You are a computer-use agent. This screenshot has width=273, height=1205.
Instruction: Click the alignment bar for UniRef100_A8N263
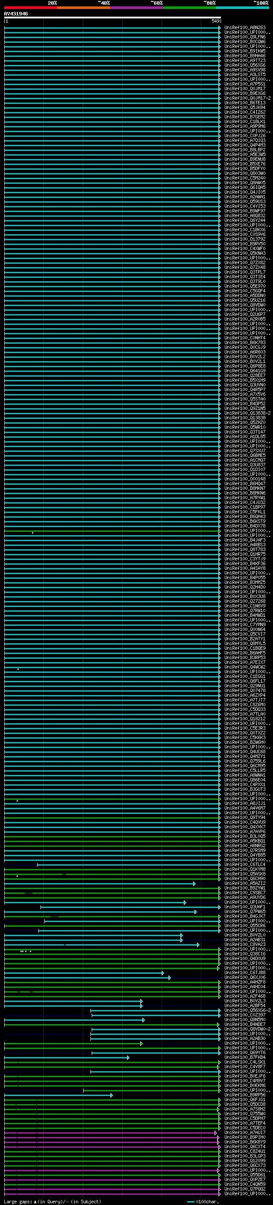[113, 28]
